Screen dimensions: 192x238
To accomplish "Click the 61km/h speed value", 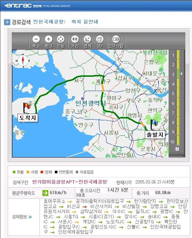I will point(58,193).
